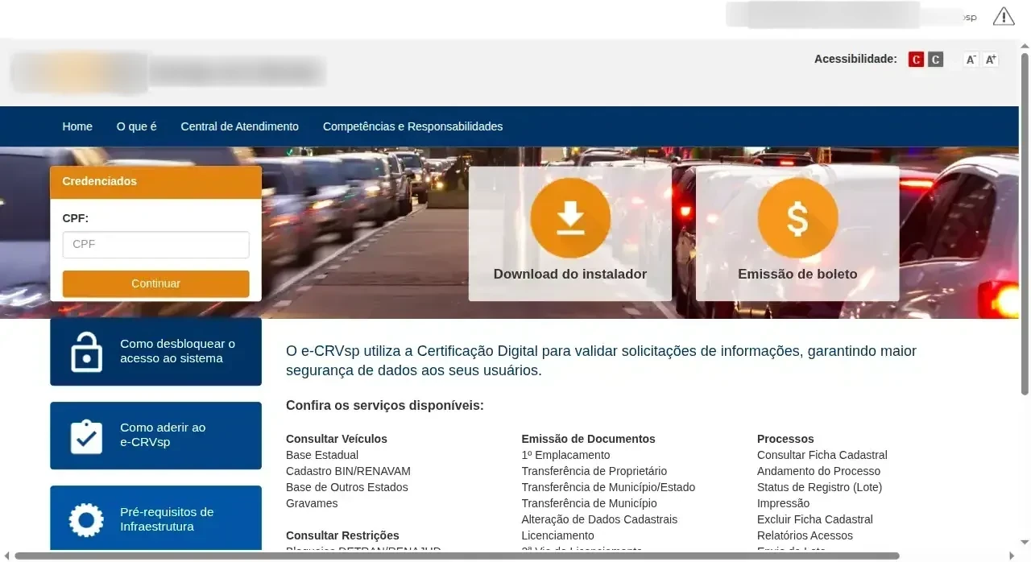Click the text Cadastro BIN/RENAVAM
Image resolution: width=1031 pixels, height=562 pixels.
pyautogui.click(x=348, y=471)
